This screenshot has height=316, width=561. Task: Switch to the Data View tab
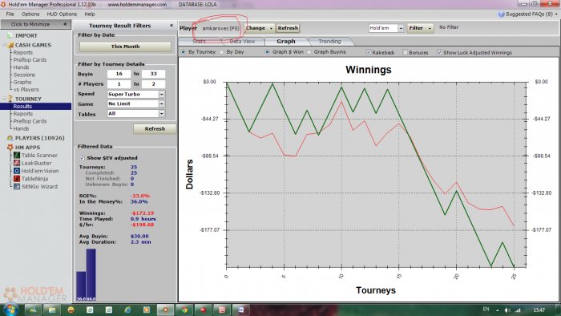tap(242, 42)
